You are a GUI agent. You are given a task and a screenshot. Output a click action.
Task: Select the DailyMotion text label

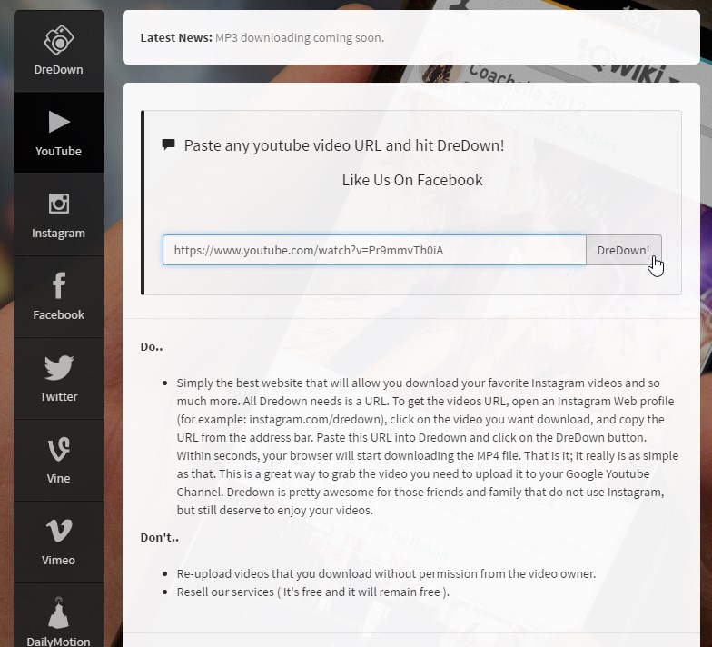58,641
